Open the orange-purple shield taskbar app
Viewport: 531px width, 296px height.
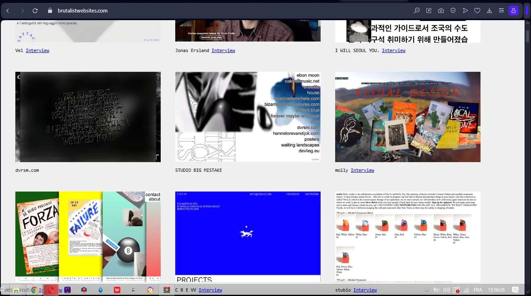click(x=150, y=290)
